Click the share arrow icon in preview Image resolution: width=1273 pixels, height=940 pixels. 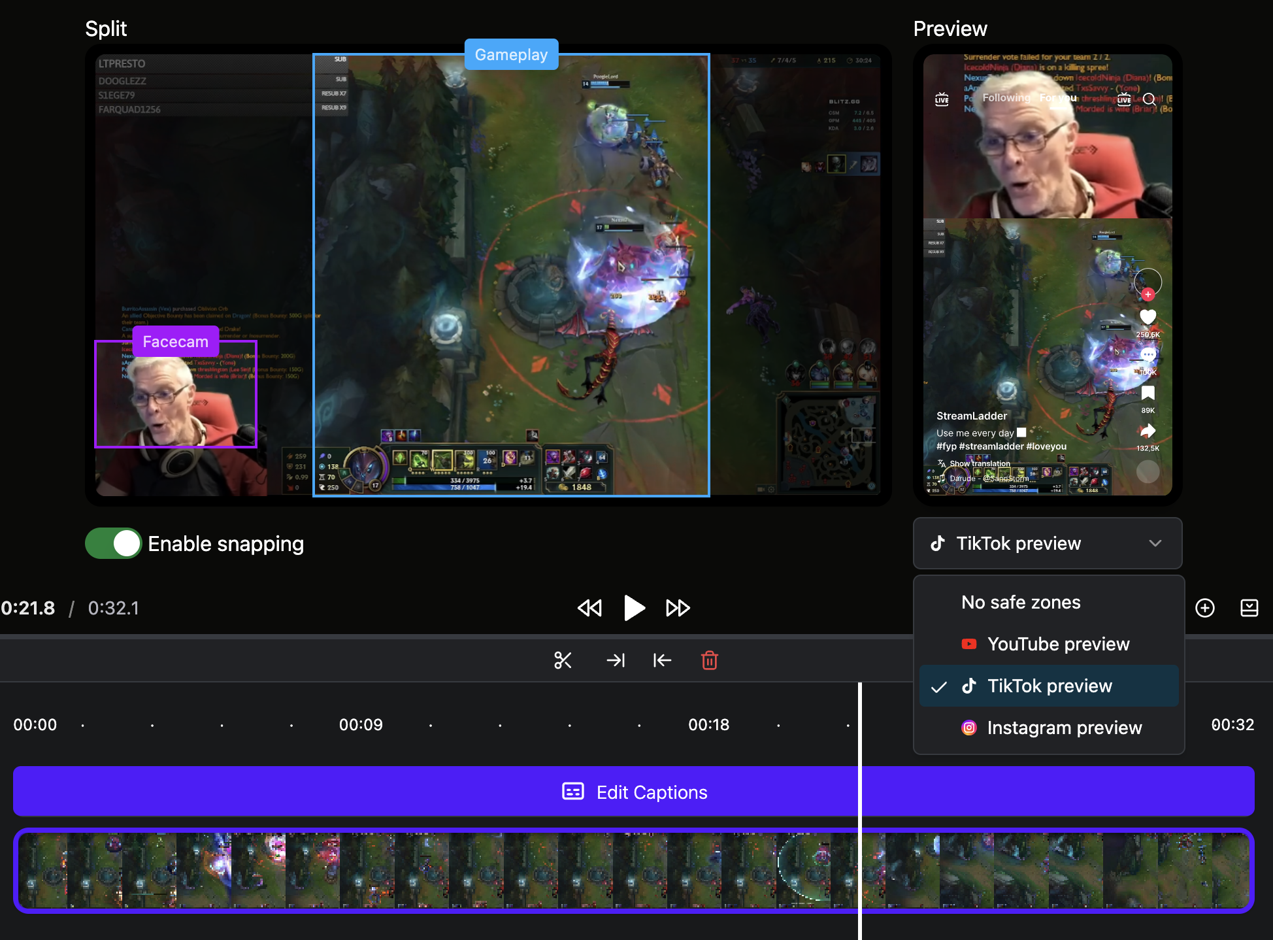(1148, 431)
